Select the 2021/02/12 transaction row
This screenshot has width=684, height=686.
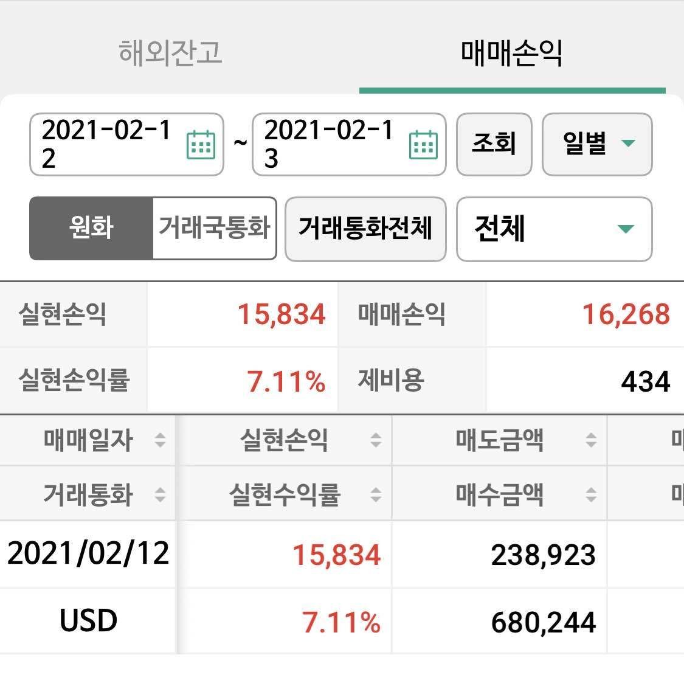tap(89, 555)
